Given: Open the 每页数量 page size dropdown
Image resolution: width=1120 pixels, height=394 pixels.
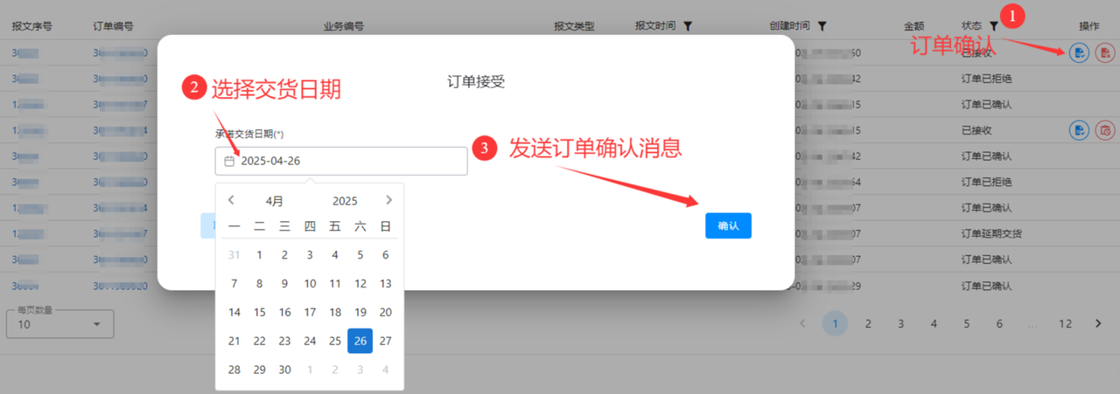Looking at the screenshot, I should click(59, 325).
